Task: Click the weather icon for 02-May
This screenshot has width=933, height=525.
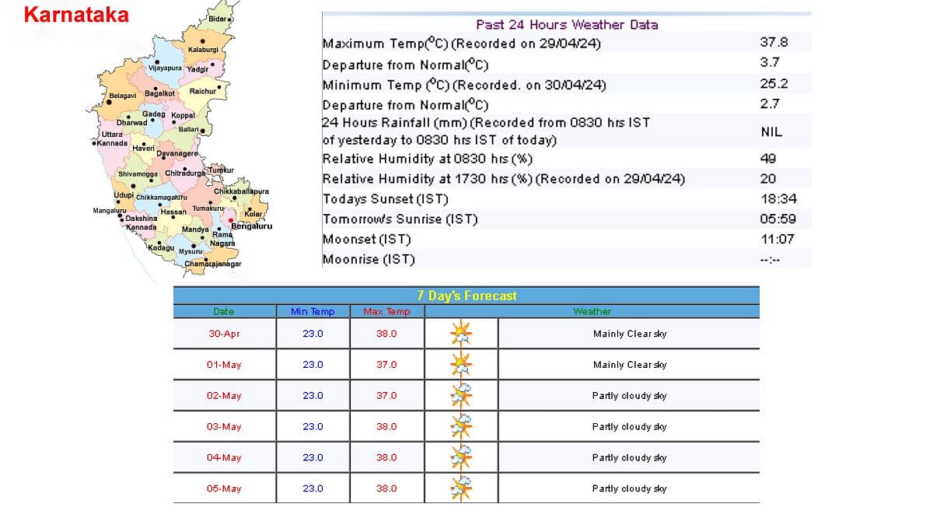Action: pyautogui.click(x=461, y=396)
